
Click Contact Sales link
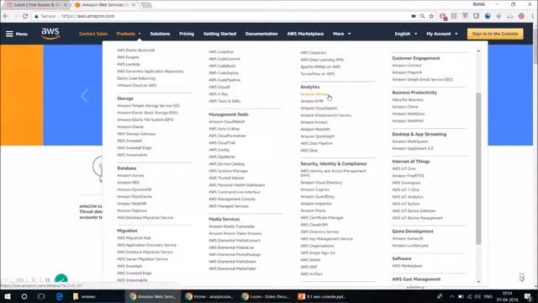pos(93,34)
